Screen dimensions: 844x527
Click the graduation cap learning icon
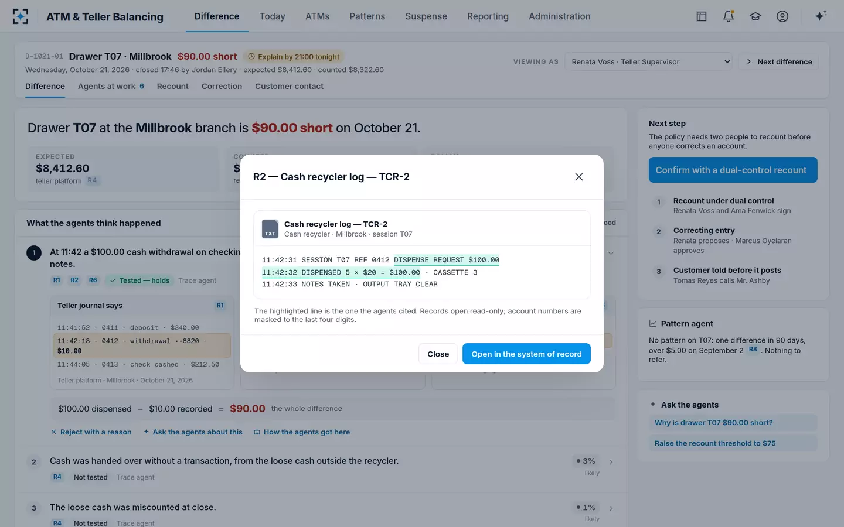tap(755, 16)
